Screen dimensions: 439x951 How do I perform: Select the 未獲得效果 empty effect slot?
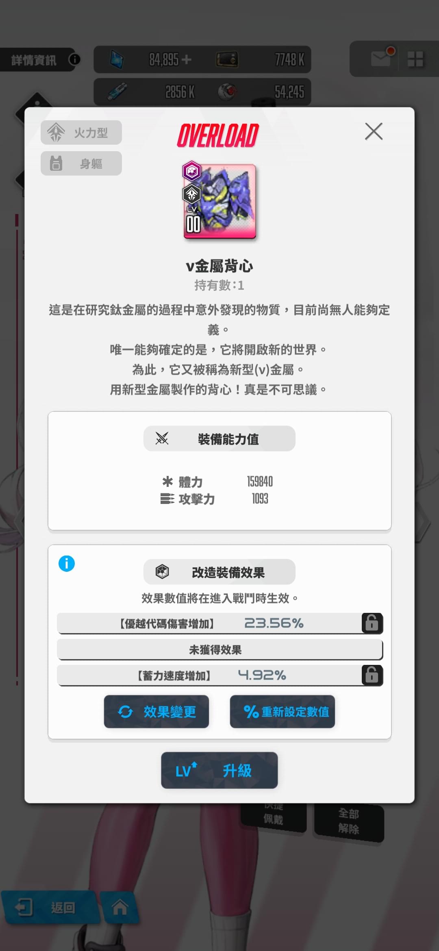220,649
